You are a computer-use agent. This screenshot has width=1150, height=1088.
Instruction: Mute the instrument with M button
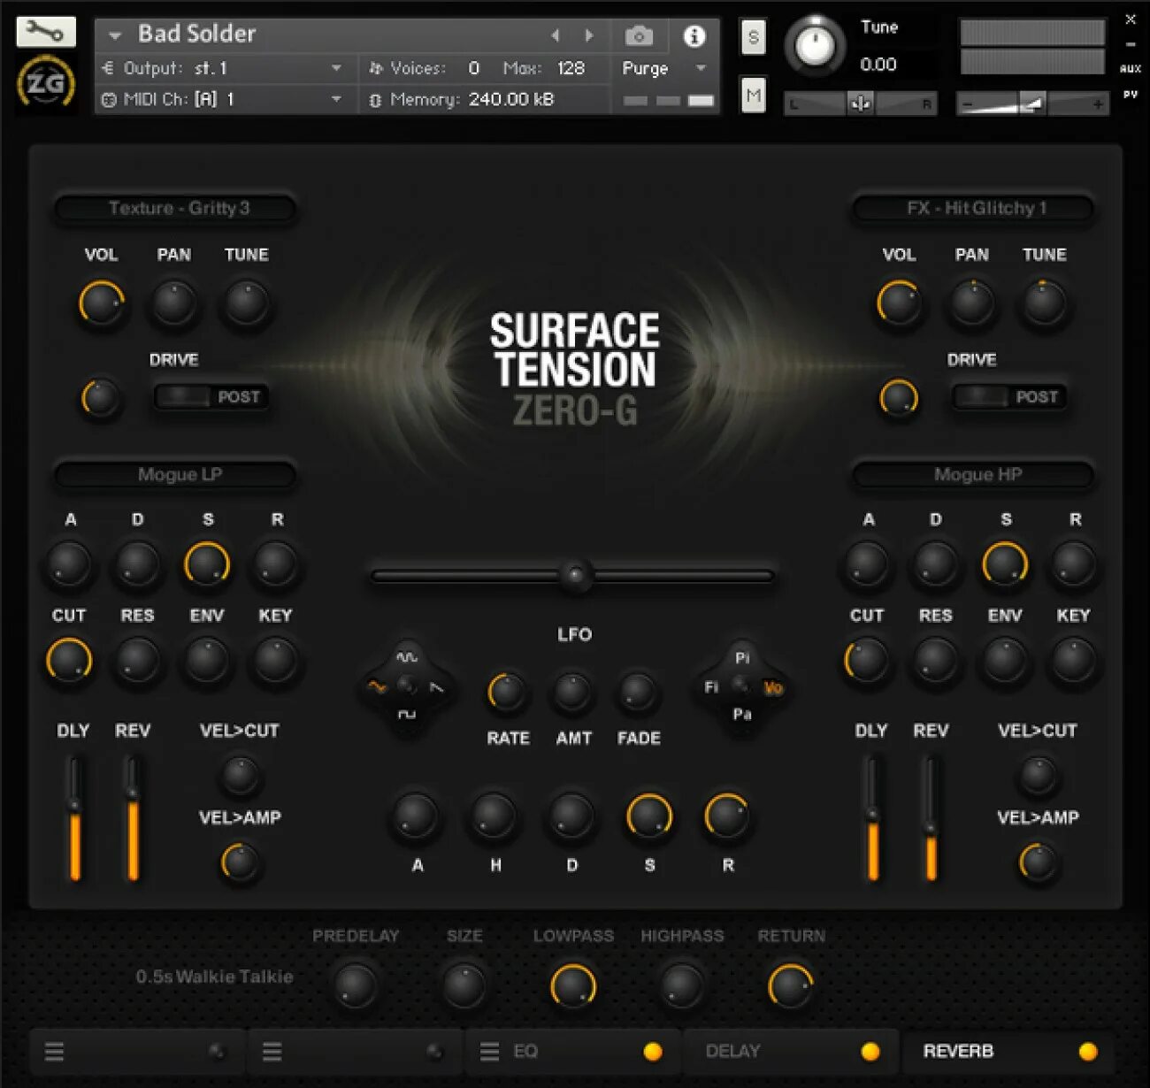(753, 95)
